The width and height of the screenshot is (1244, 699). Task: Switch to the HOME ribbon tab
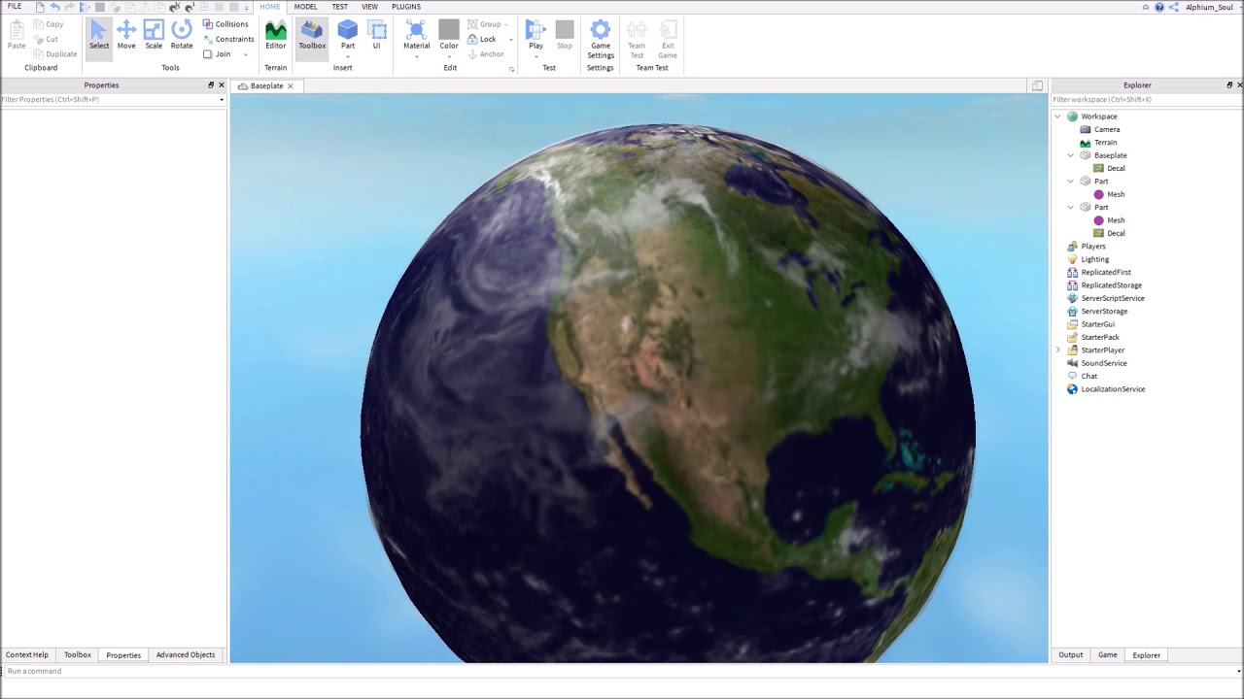coord(270,7)
